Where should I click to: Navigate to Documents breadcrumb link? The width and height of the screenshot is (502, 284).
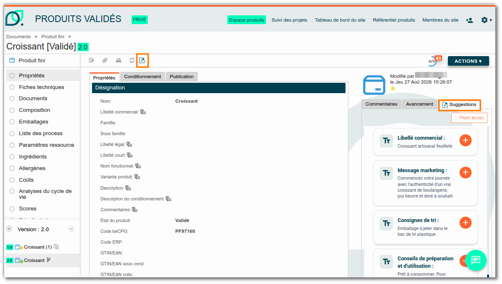(19, 37)
